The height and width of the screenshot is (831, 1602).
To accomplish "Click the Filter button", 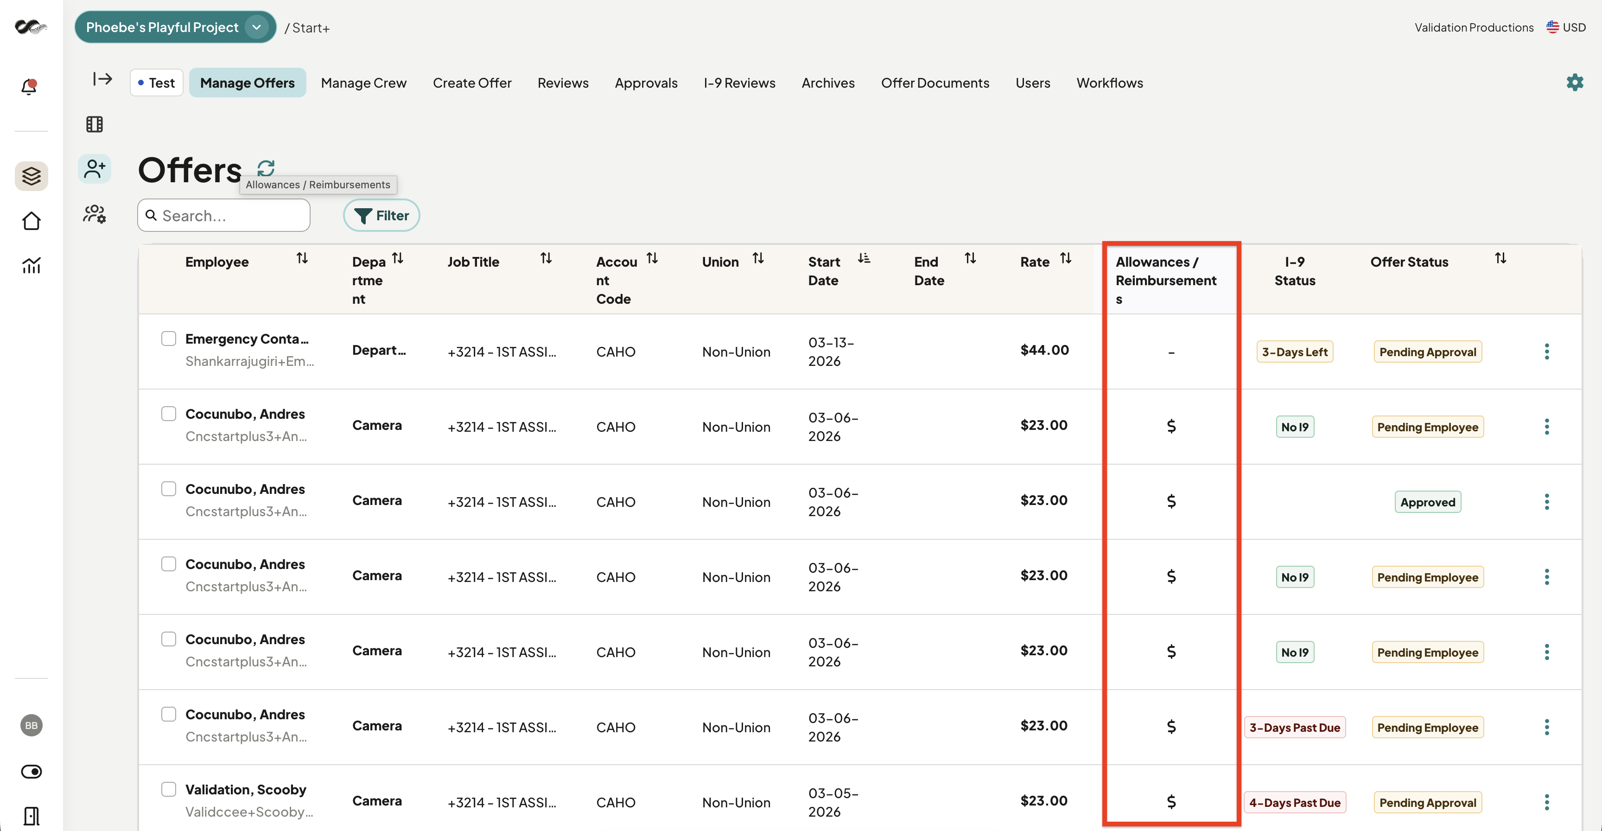I will pyautogui.click(x=381, y=215).
